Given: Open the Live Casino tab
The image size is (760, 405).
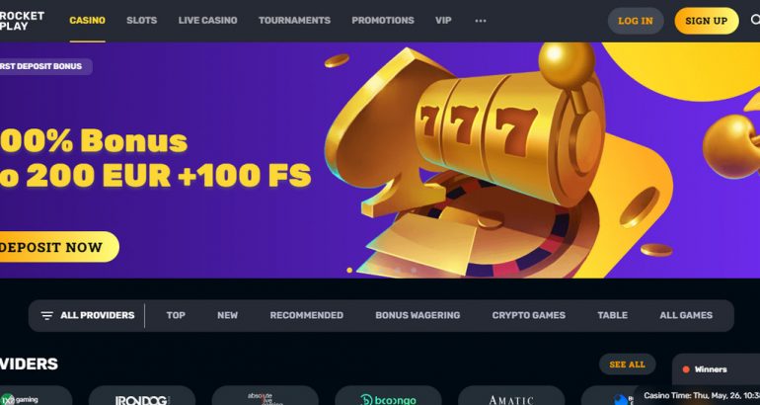Looking at the screenshot, I should tap(207, 21).
